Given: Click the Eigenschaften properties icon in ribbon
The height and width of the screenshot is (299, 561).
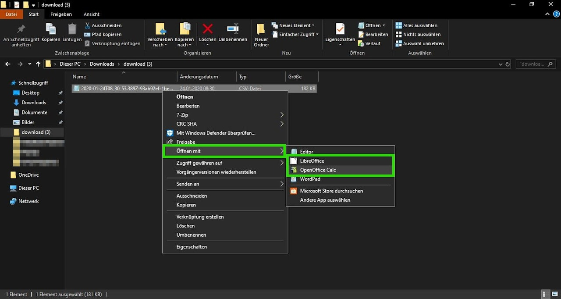Looking at the screenshot, I should (x=340, y=29).
